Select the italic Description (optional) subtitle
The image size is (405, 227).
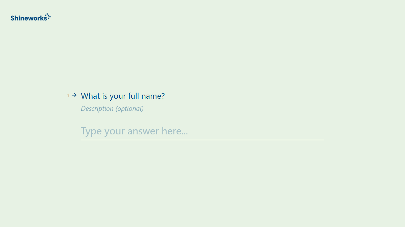point(112,108)
